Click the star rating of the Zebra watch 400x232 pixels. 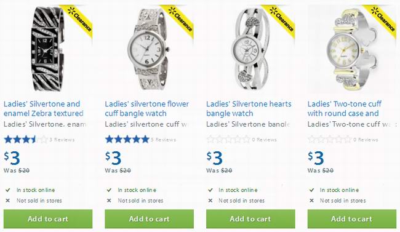[x=26, y=140]
